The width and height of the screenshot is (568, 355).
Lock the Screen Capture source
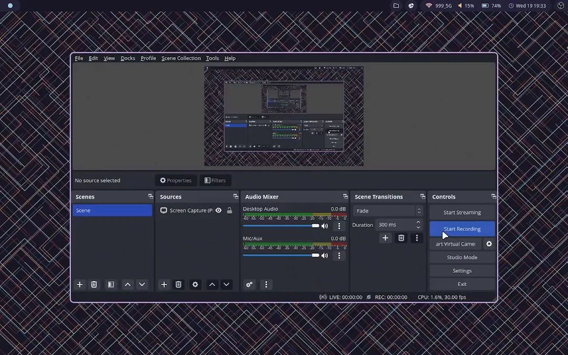pos(229,210)
